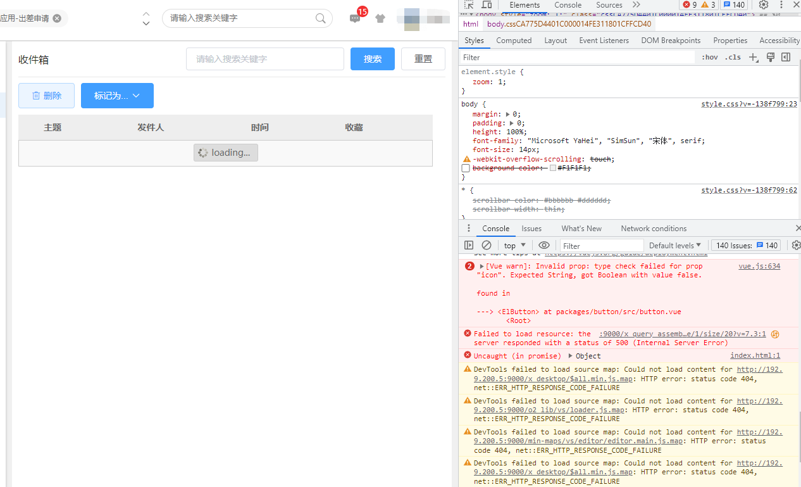Toggle the console sidebar panel icon
This screenshot has width=801, height=487.
click(x=469, y=245)
